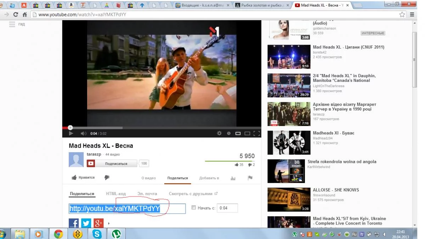Viewport: 425px width, 239px height.
Task: Play the video with the play button
Action: pos(71,133)
